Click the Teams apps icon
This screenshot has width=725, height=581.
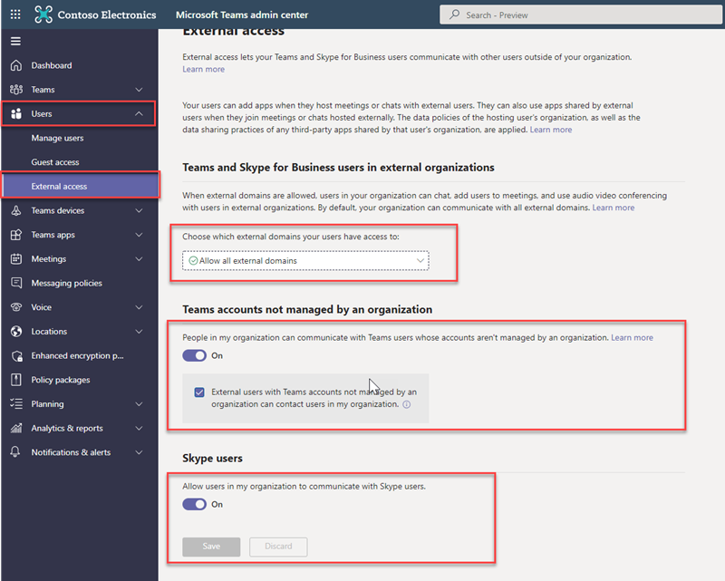(16, 235)
